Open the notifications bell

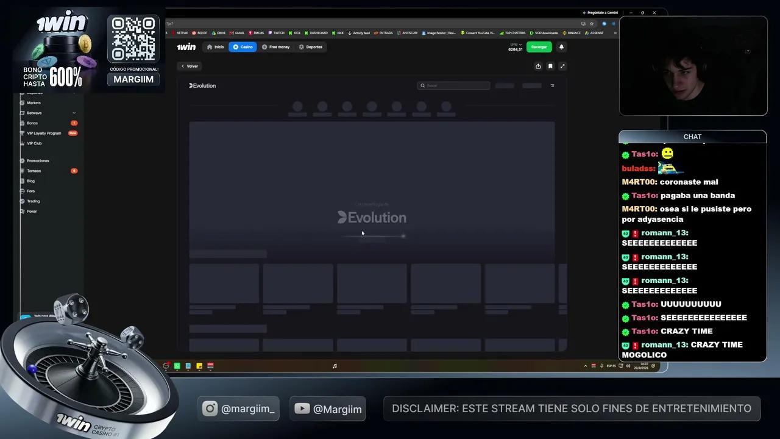point(561,47)
